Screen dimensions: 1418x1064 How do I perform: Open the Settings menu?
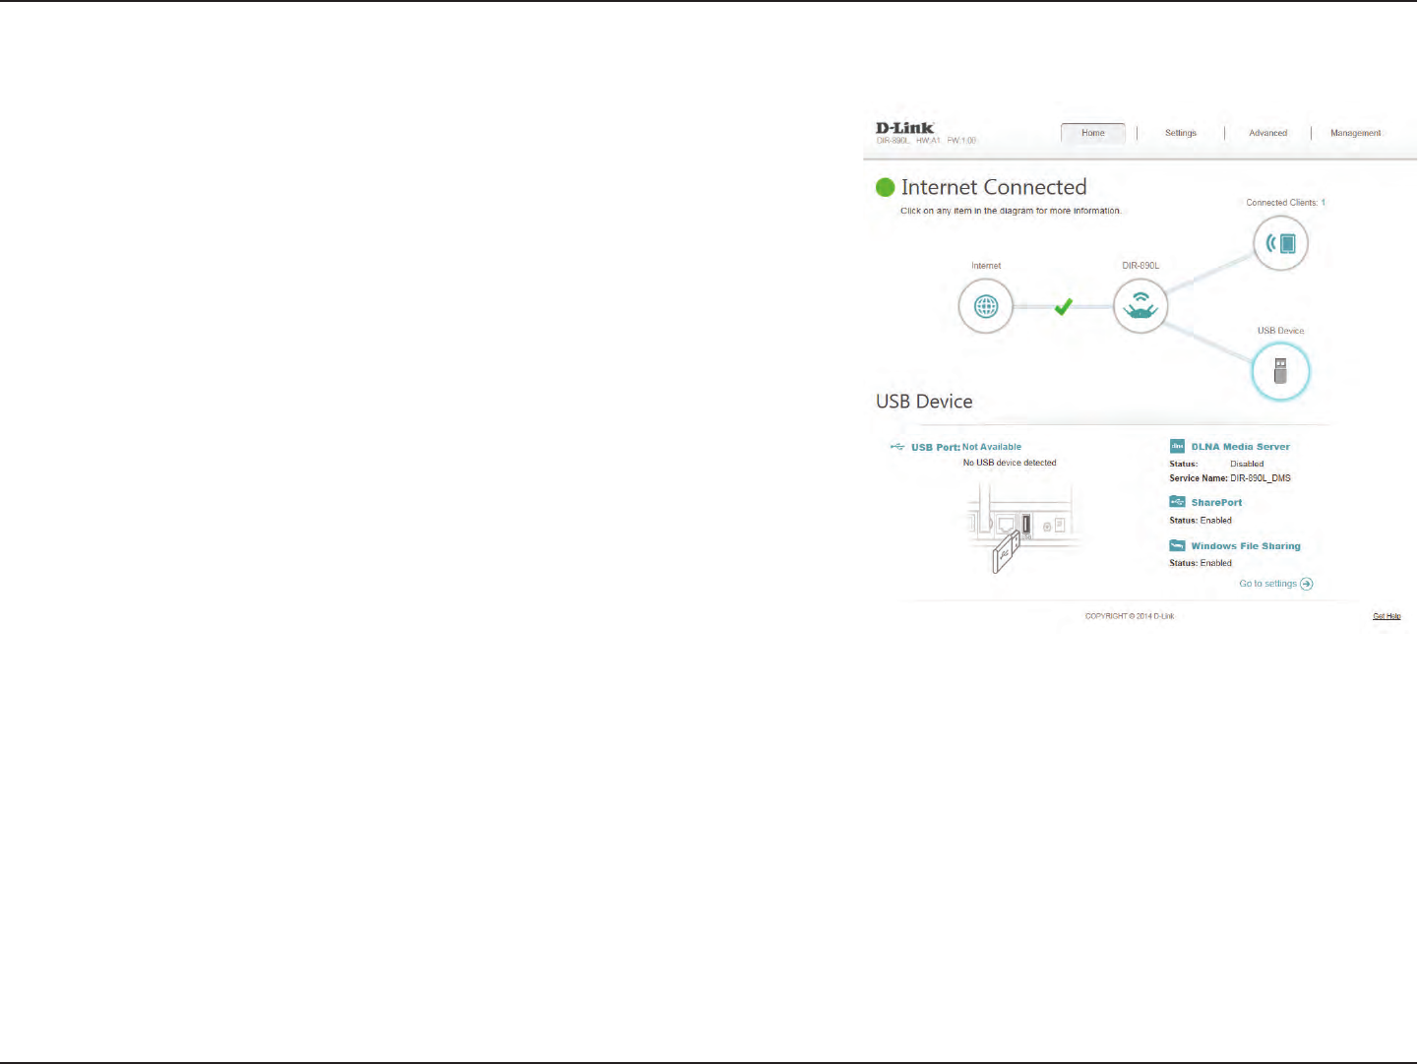coord(1180,133)
